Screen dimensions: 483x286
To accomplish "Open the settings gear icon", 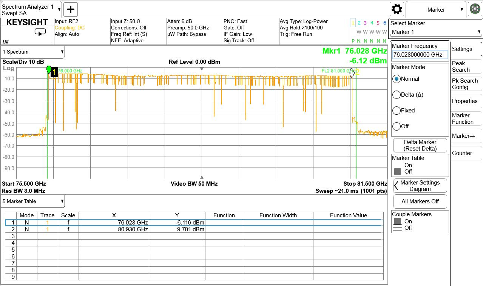I will click(x=397, y=9).
